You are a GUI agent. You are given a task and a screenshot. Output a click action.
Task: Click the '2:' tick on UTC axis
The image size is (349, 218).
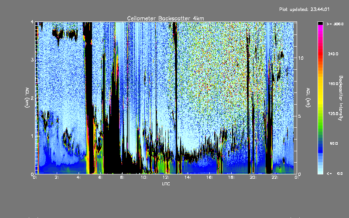pyautogui.click(x=57, y=177)
